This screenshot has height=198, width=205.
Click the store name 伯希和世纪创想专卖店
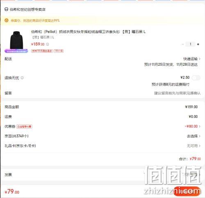coord(27,9)
